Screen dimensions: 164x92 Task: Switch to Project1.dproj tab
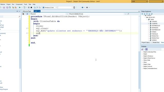[x=146, y=42]
